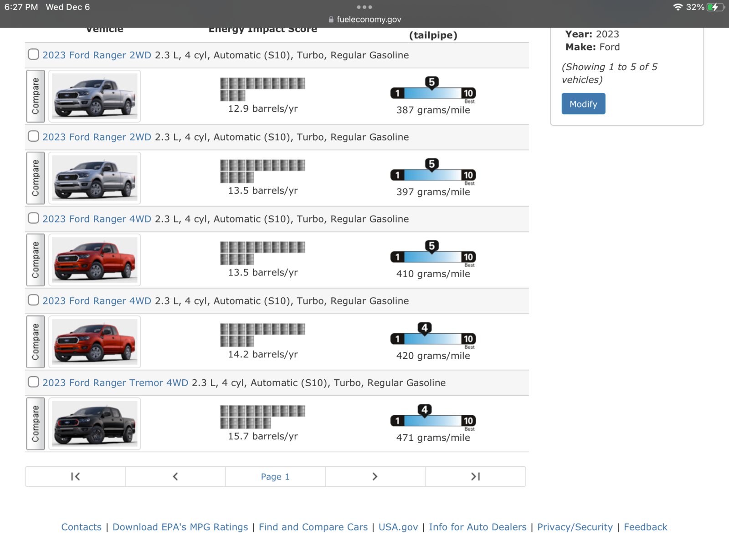Check the 13.5 barrels/yr Ranger 2WD checkbox
Screen dimensions: 729x547
[x=33, y=136]
